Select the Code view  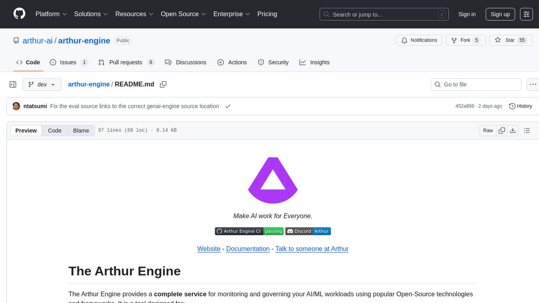(x=55, y=130)
